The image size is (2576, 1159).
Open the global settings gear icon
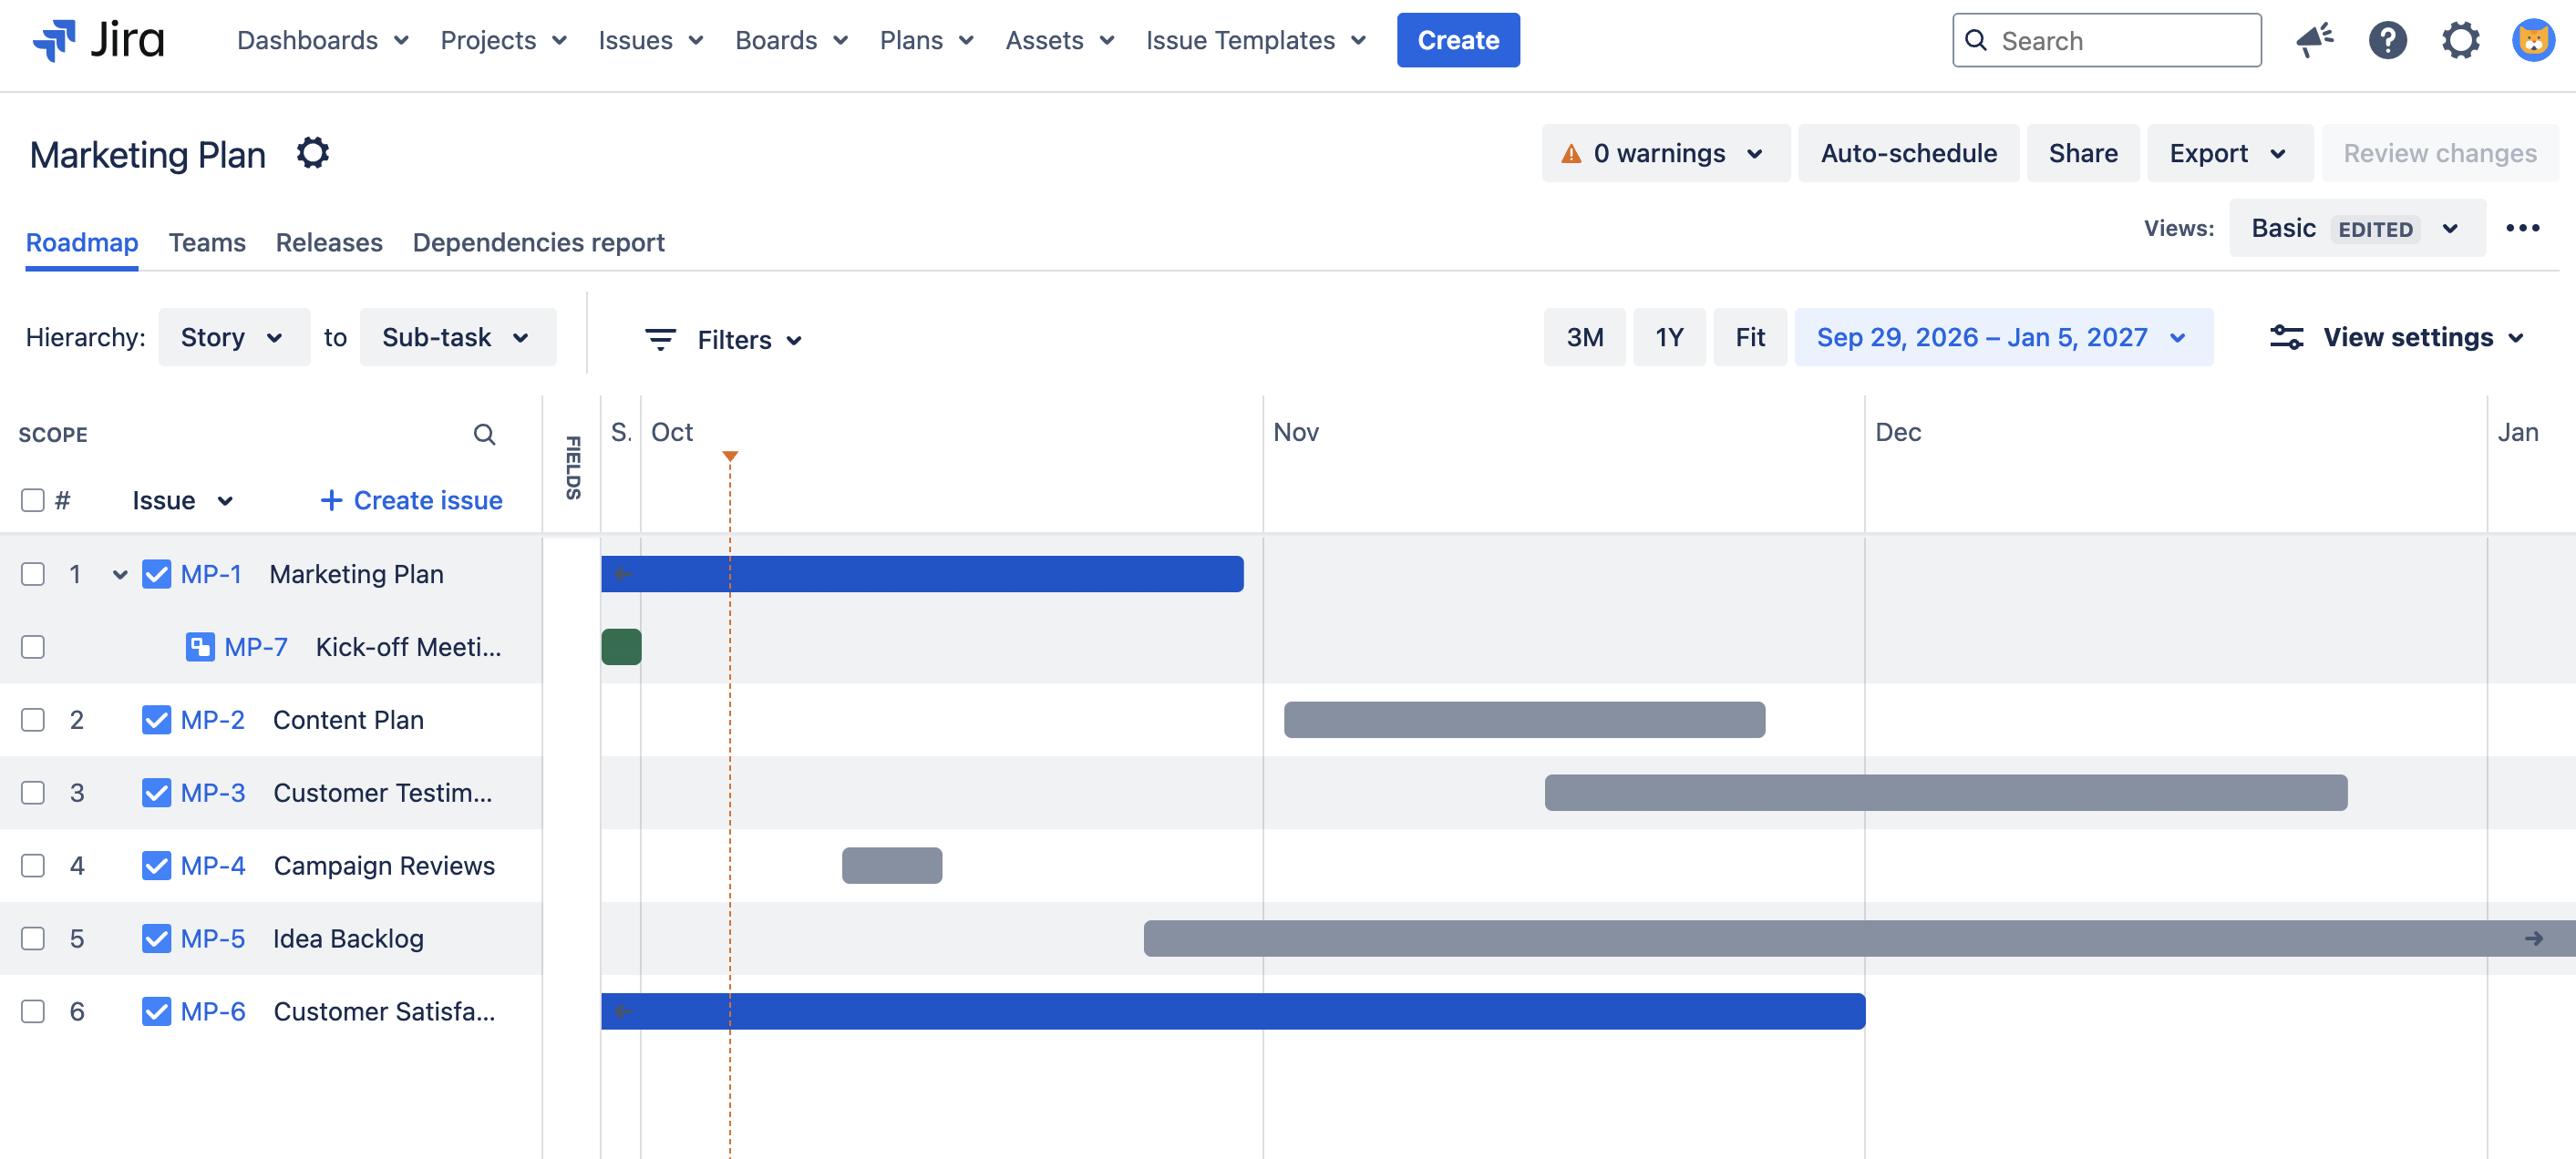(2460, 40)
